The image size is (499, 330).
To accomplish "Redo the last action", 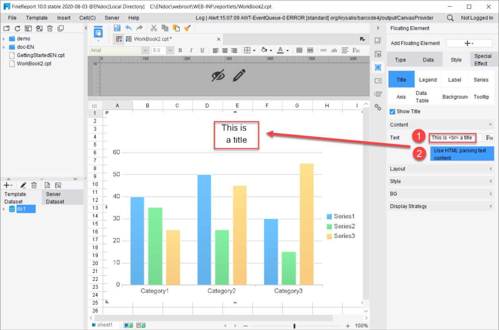I will point(139,28).
